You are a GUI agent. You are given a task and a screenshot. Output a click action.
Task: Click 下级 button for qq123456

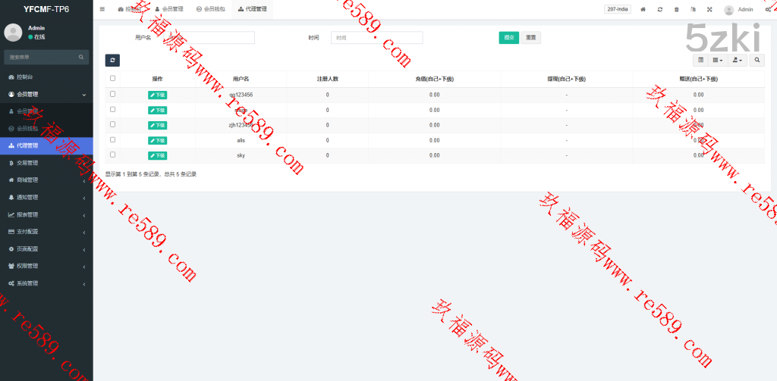[158, 95]
